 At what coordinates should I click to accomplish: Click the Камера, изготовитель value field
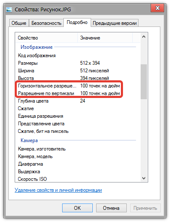point(109,149)
